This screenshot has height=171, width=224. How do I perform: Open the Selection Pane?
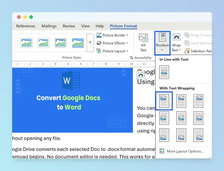click(198, 51)
